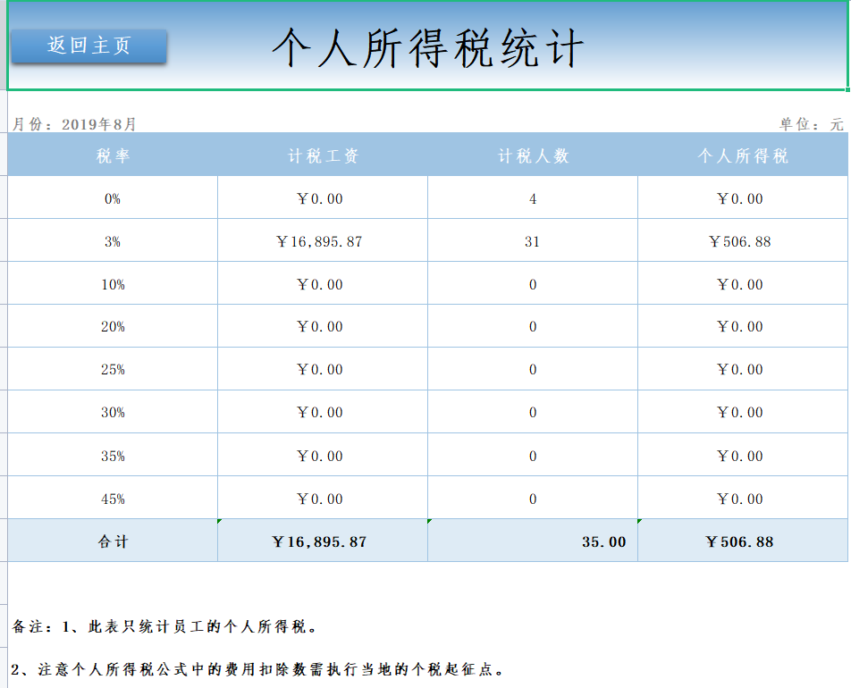Screen dimensions: 851x688
Task: Select 个人所得税 ￥0.00 in the 0% row
Action: click(x=743, y=198)
